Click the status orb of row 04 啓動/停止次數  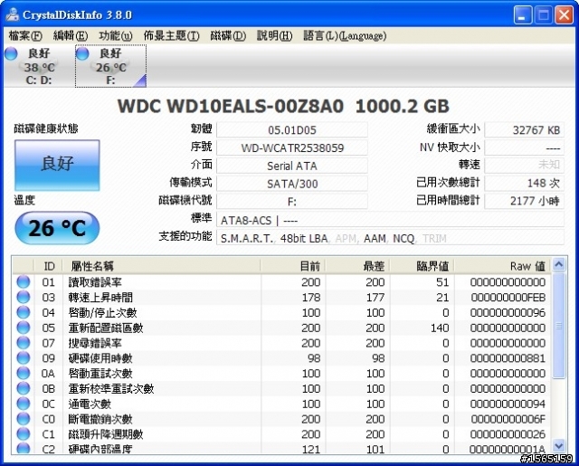coord(24,313)
